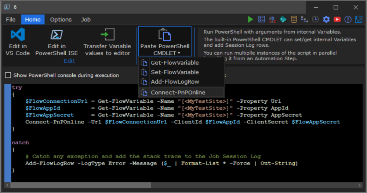Choose Get-FlowVariable from the dropdown list

174,63
